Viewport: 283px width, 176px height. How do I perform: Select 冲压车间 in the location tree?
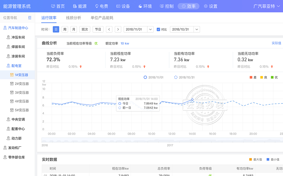pos(18,37)
